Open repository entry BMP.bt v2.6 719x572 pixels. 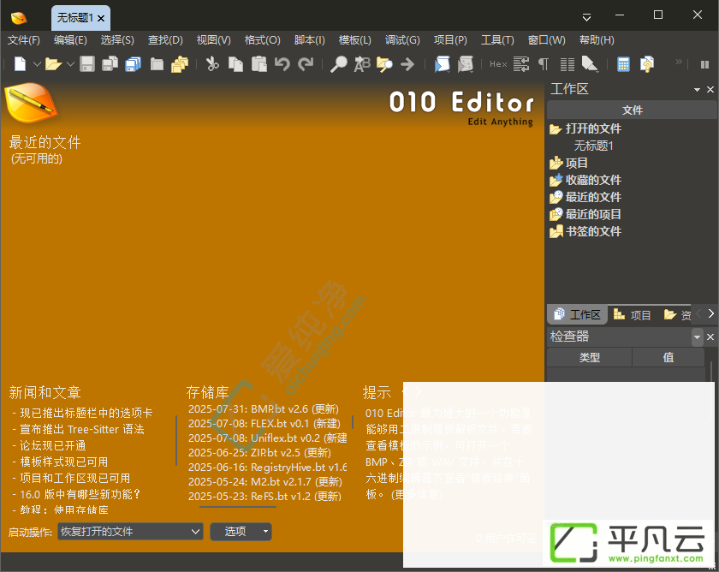(264, 409)
